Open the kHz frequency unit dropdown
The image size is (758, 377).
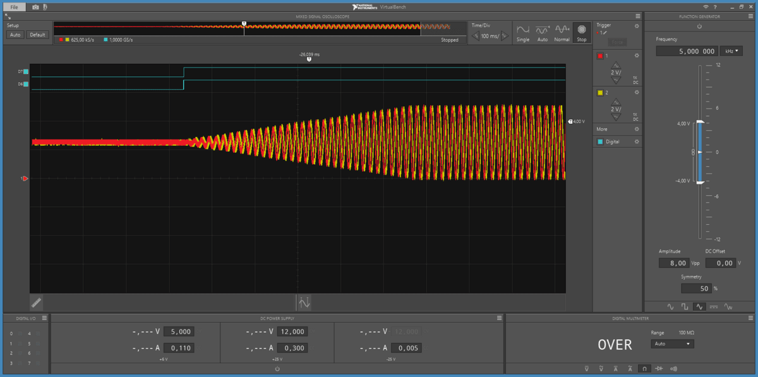pyautogui.click(x=733, y=51)
